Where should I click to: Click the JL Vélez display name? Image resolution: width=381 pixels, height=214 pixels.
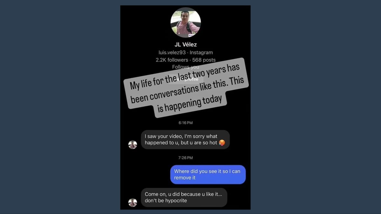[x=185, y=44]
